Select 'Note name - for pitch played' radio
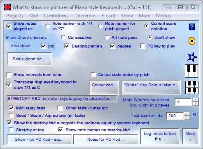The height and width of the screenshot is (149, 203). [100, 26]
